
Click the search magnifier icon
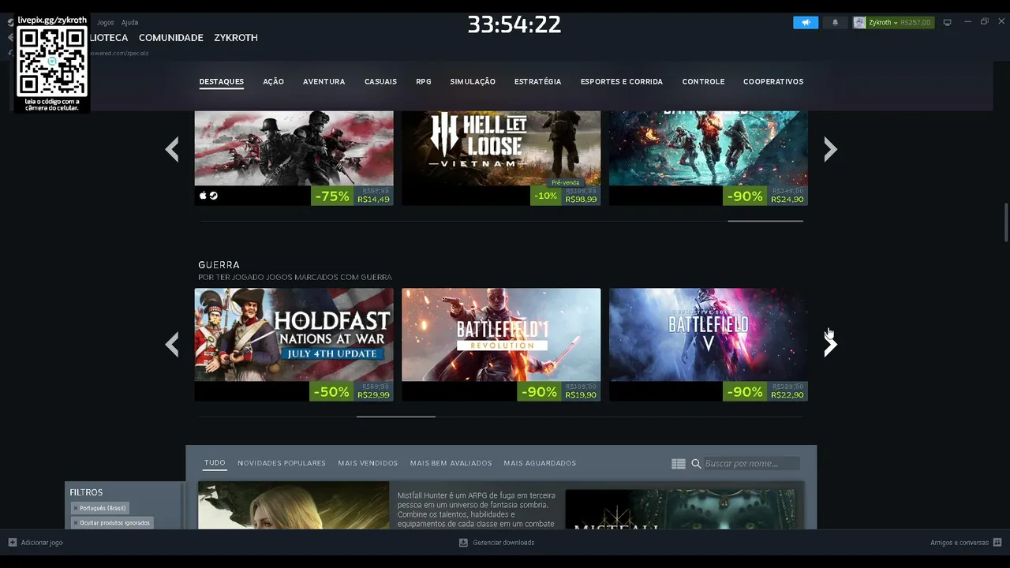click(696, 464)
